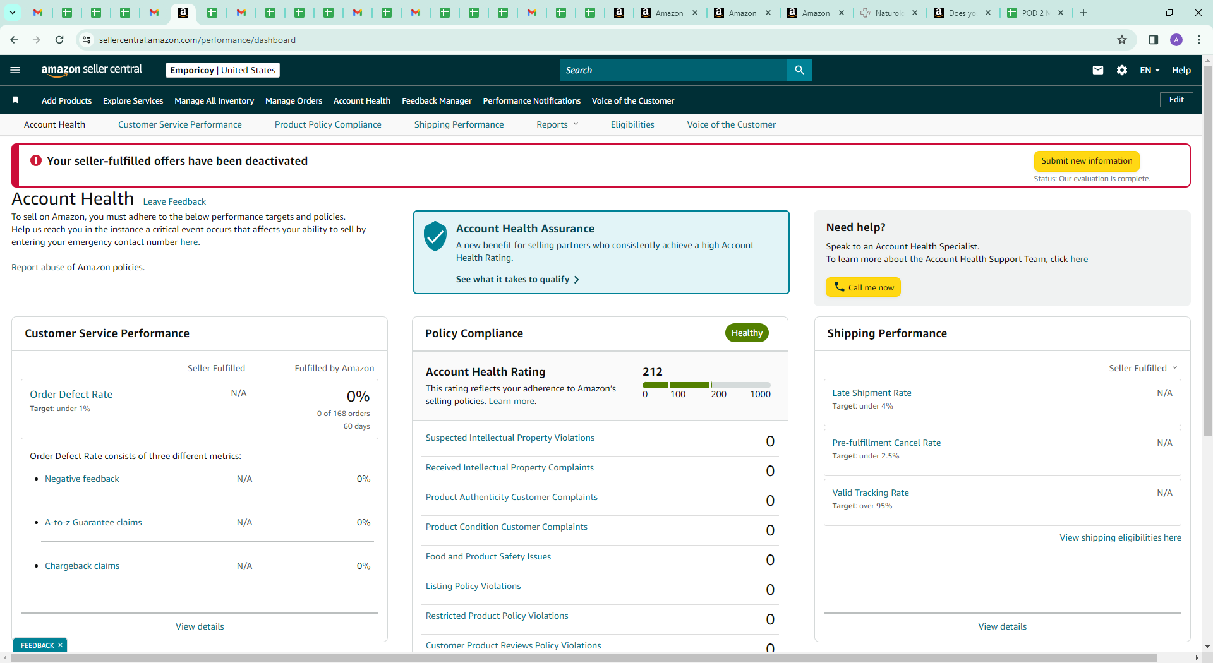
Task: Click the search magnifier button
Action: [x=799, y=70]
